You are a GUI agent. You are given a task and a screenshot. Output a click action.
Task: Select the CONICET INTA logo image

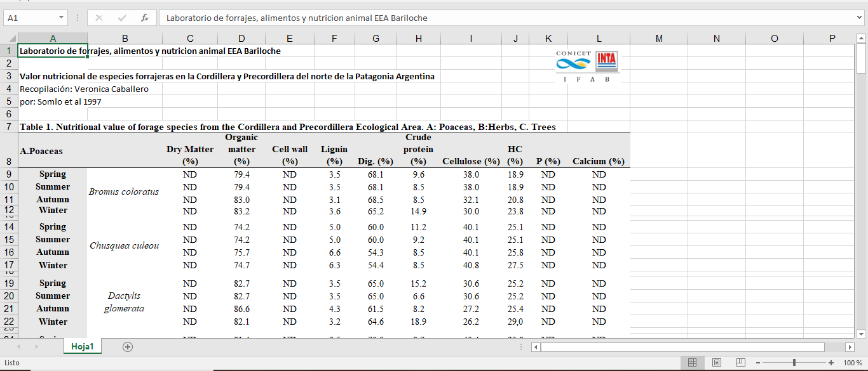(587, 67)
